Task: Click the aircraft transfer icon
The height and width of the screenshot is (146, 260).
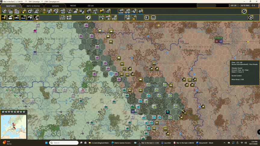Action: (x=134, y=11)
